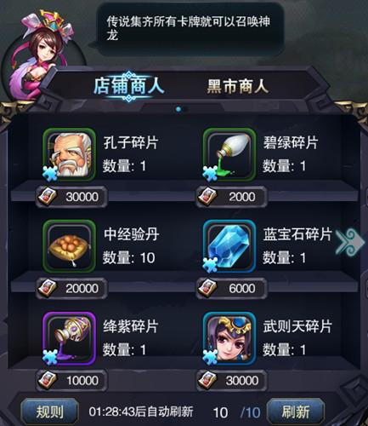The height and width of the screenshot is (426, 368).
Task: Switch to the 店铺商人 tab
Action: pos(129,86)
